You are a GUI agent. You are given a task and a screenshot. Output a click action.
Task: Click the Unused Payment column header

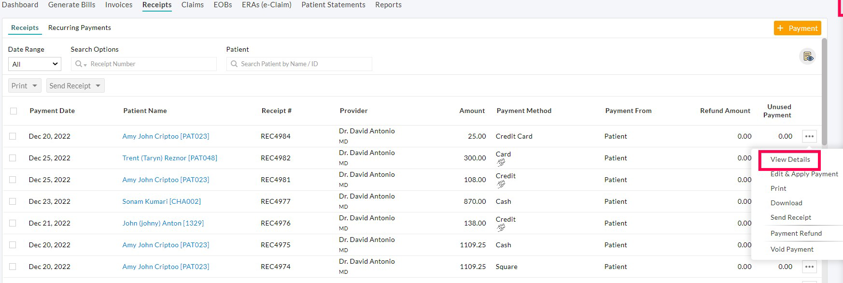point(777,111)
